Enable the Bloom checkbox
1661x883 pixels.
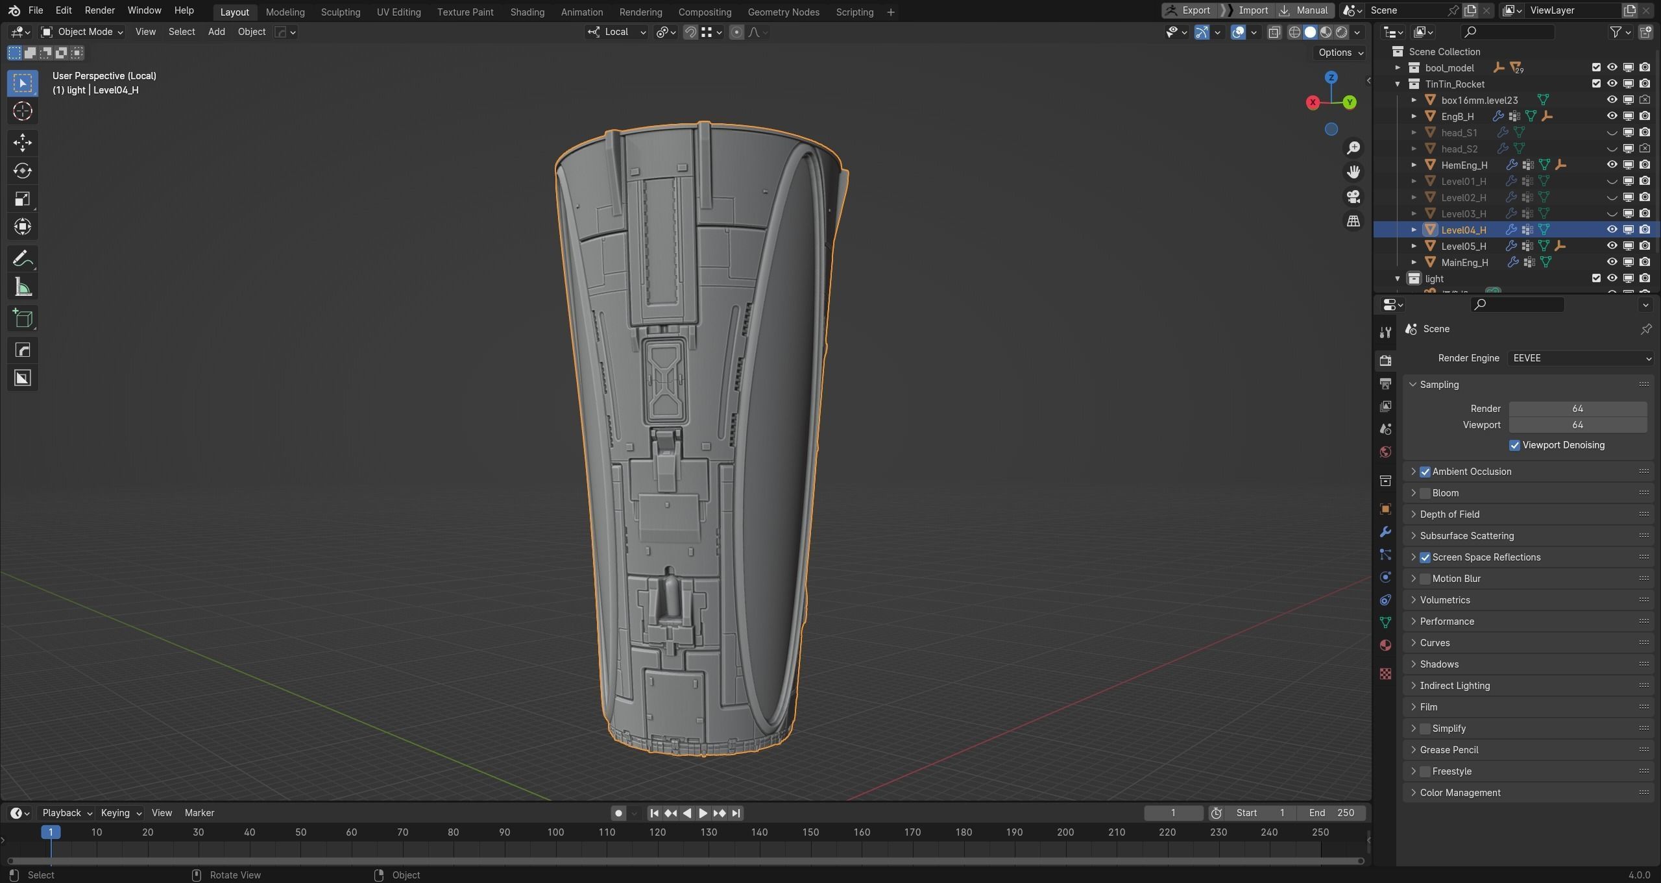[x=1425, y=493]
